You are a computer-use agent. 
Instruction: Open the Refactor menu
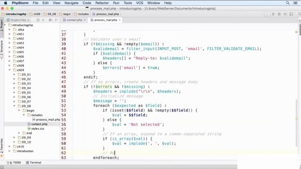pos(102,3)
